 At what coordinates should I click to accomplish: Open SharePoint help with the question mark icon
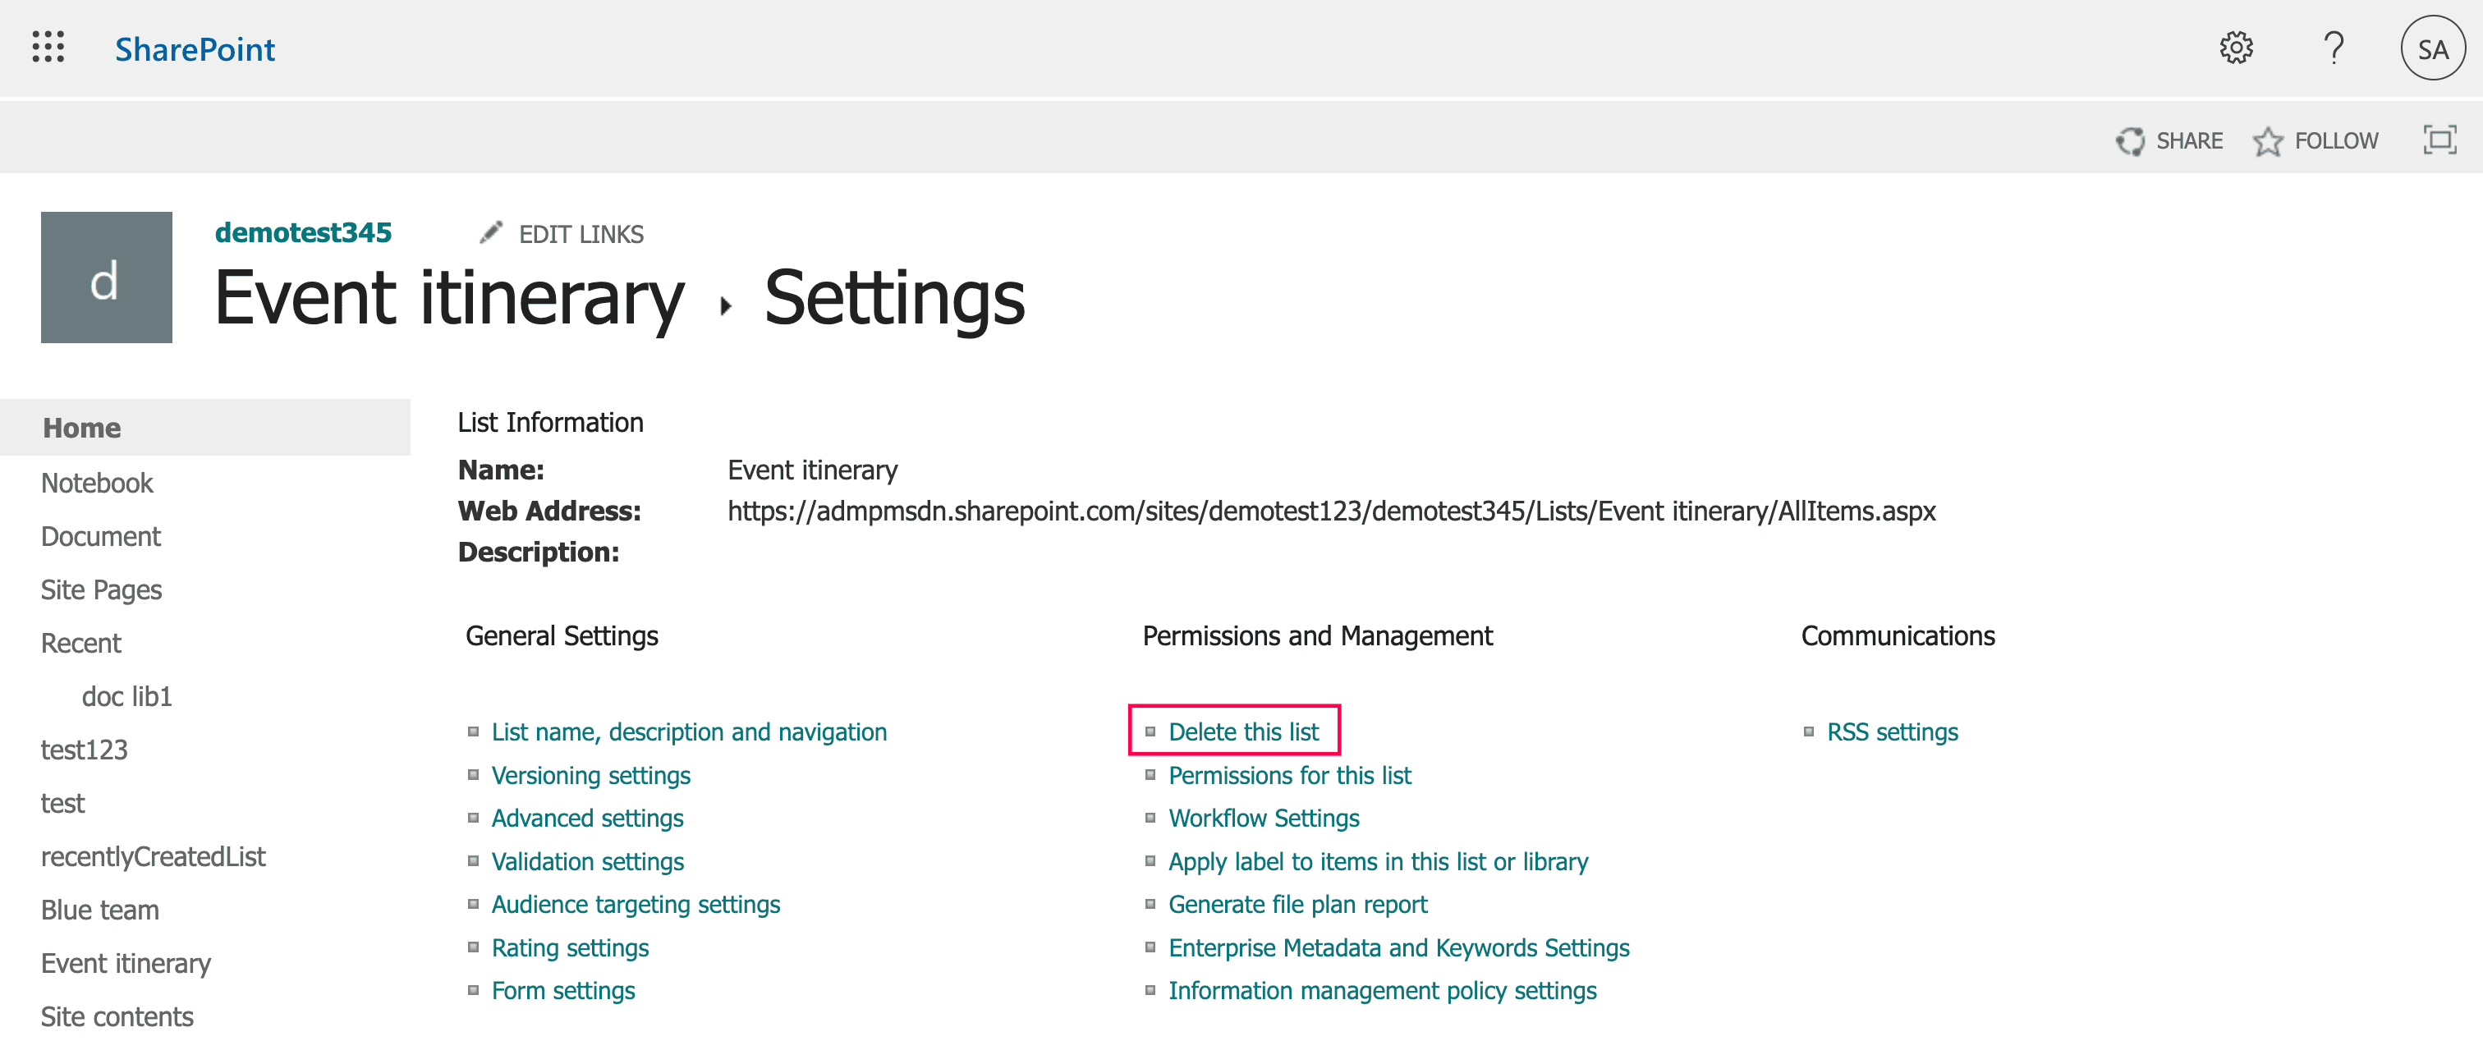[x=2334, y=48]
